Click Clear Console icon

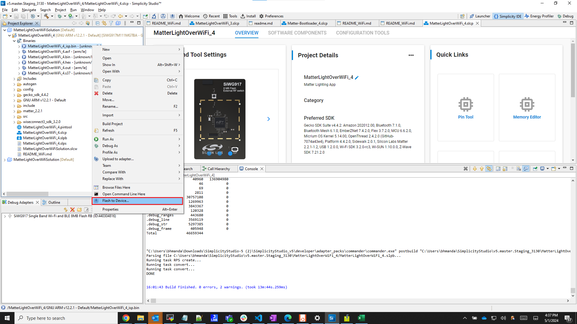[x=519, y=169]
